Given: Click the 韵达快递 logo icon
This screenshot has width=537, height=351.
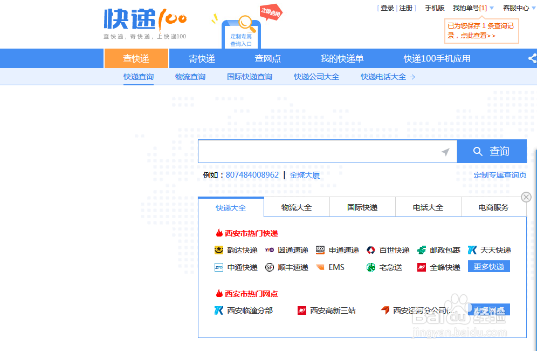Looking at the screenshot, I should (219, 250).
